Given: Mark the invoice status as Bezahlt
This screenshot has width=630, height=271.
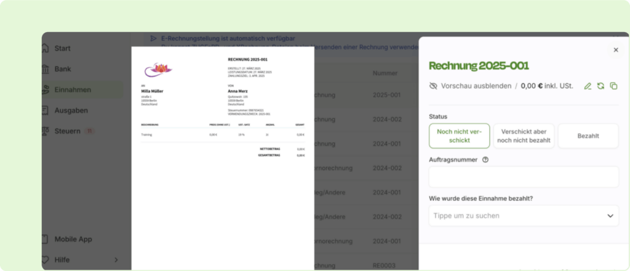Looking at the screenshot, I should point(588,136).
